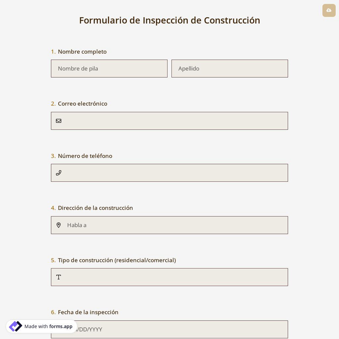Click the cloud upload icon top right

(x=329, y=11)
